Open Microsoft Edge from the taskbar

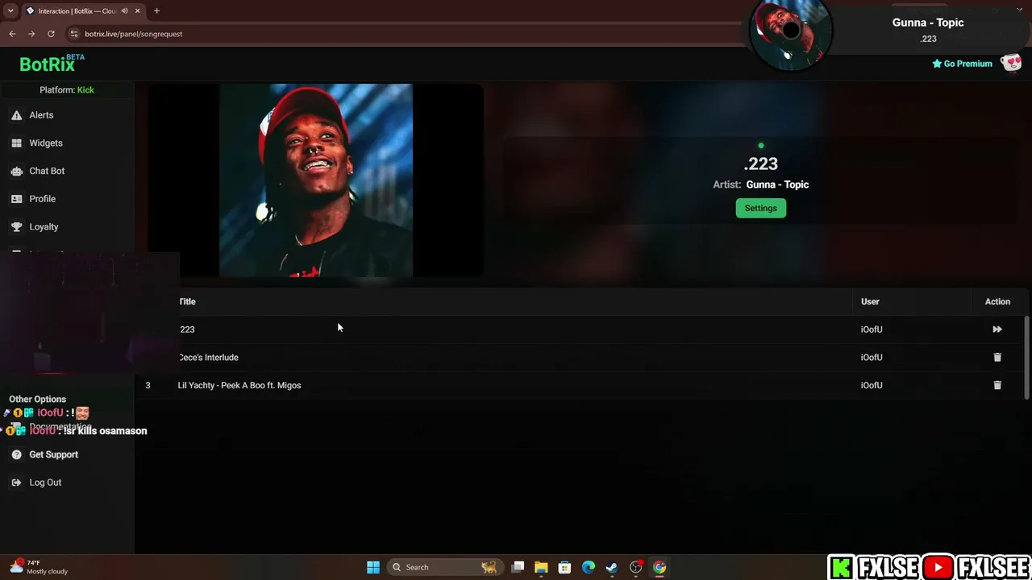click(589, 567)
